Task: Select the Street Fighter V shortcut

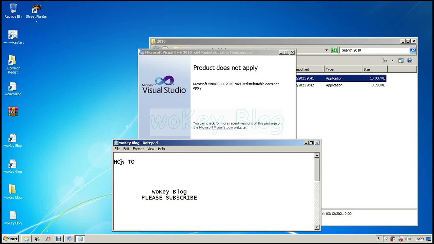Action: click(x=36, y=13)
